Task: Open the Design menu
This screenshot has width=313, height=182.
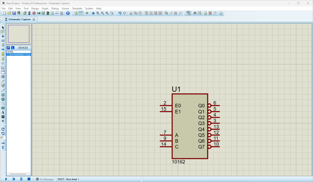Action: [35, 9]
